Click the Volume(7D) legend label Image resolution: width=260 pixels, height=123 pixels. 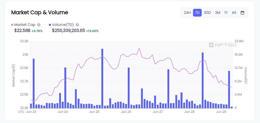[x=63, y=25]
